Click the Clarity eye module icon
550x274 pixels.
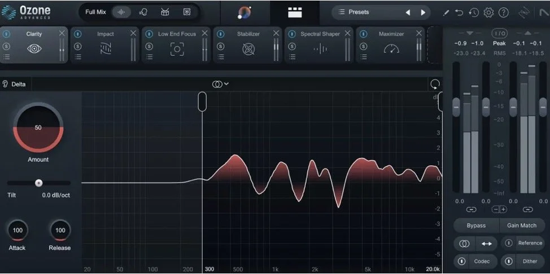(x=34, y=49)
